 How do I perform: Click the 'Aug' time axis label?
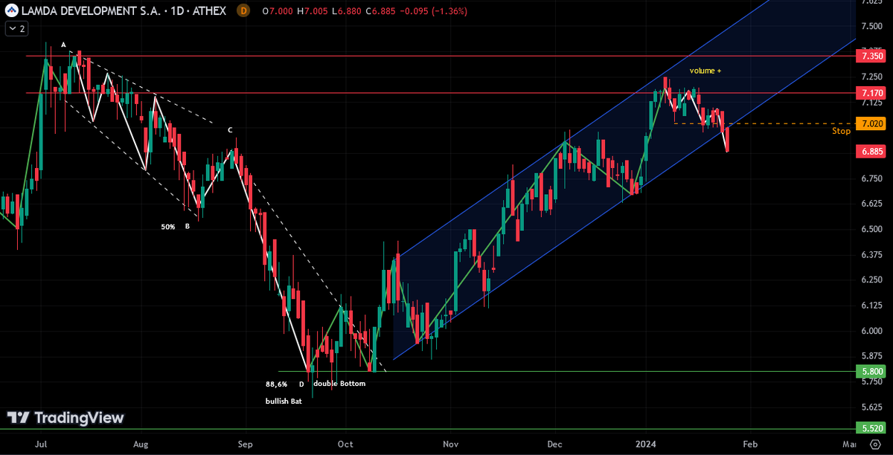point(141,444)
